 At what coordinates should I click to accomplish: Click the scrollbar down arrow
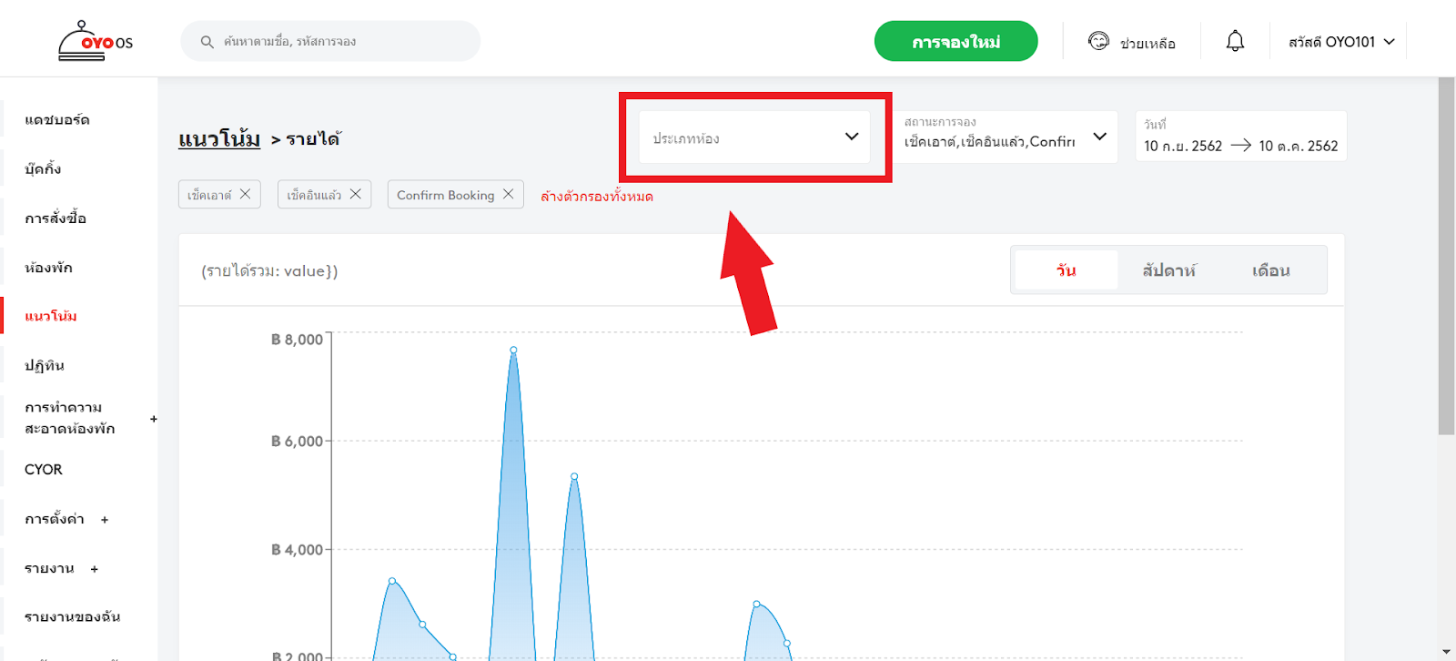coord(1446,652)
